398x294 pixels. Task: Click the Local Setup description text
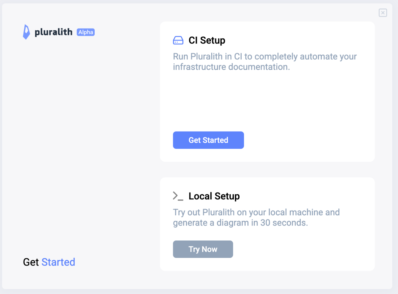256,218
